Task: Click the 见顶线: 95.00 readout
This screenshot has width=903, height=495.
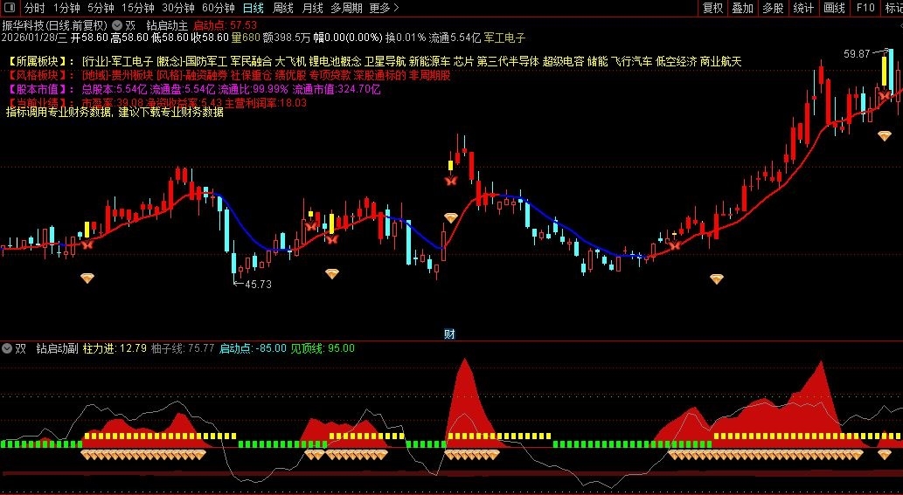Action: pos(323,348)
